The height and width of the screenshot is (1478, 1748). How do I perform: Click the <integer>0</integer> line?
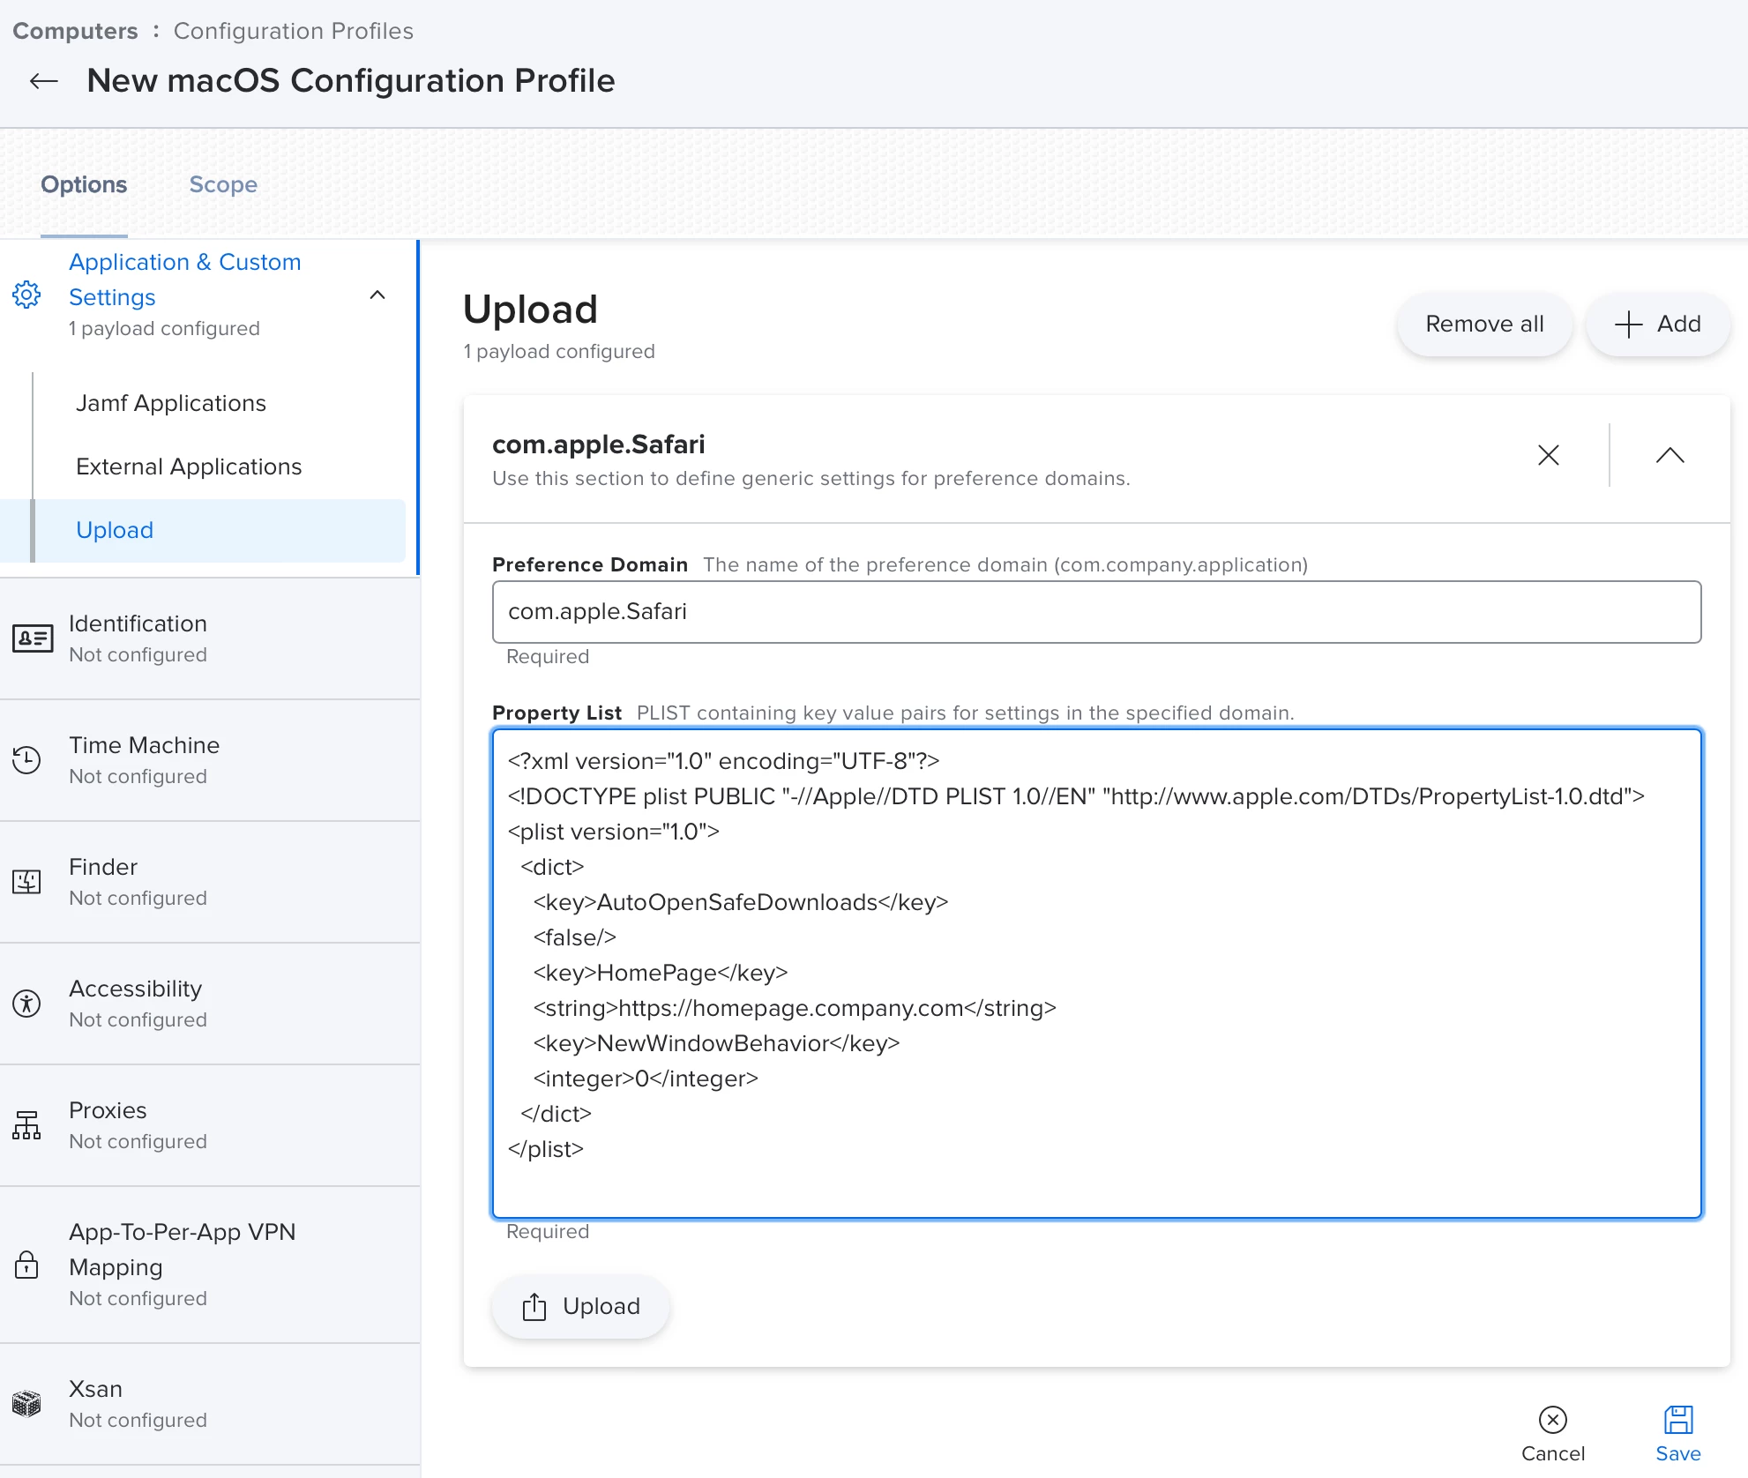click(x=646, y=1079)
